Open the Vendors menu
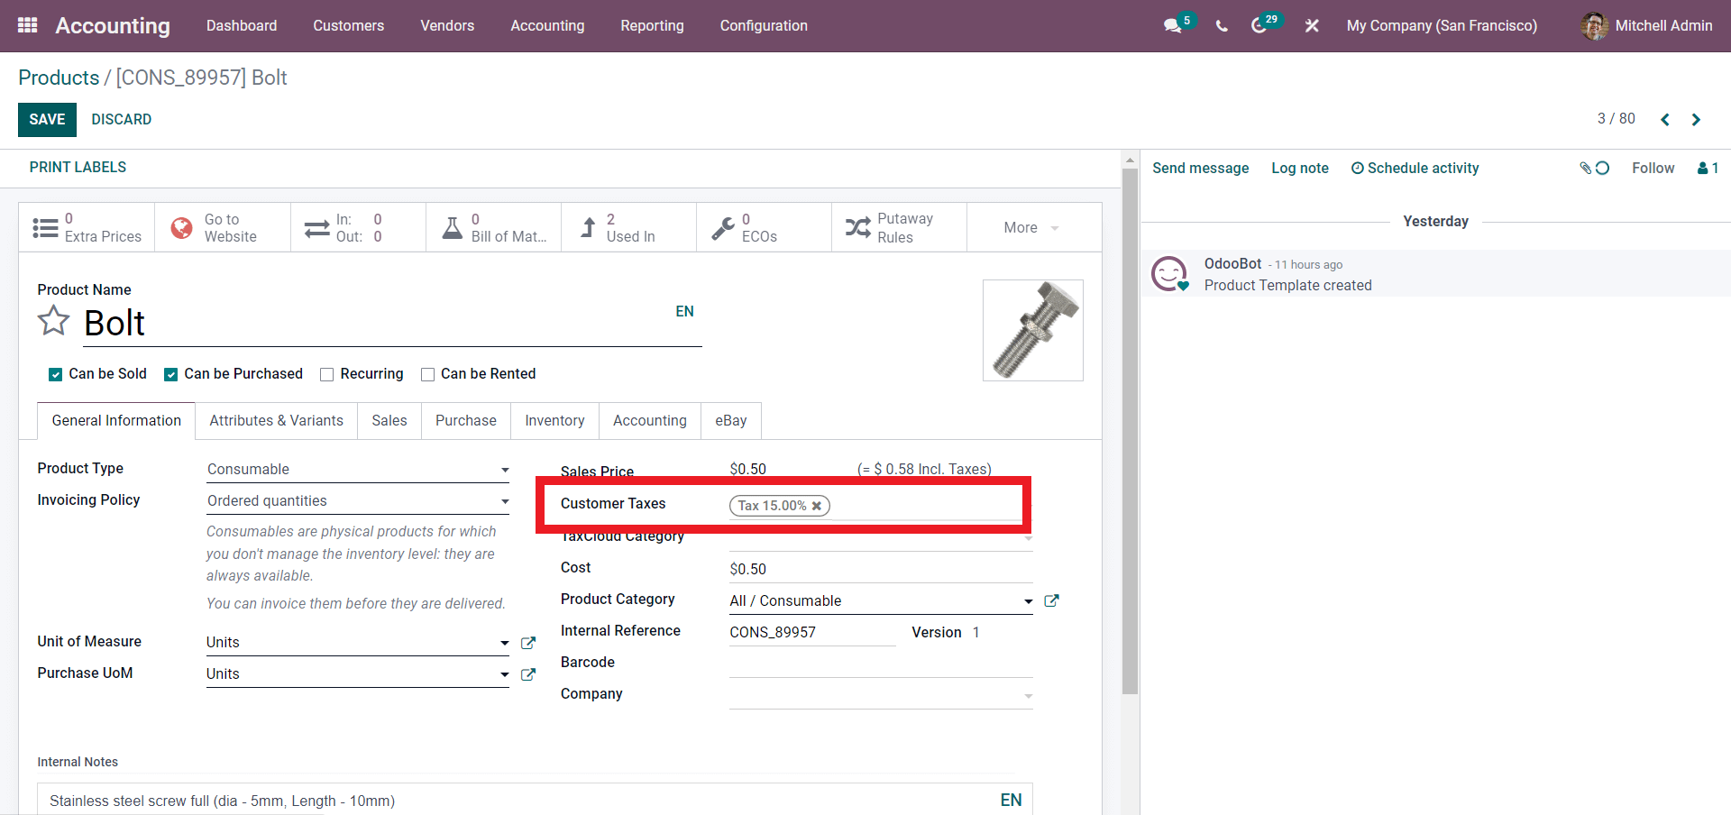 tap(447, 26)
